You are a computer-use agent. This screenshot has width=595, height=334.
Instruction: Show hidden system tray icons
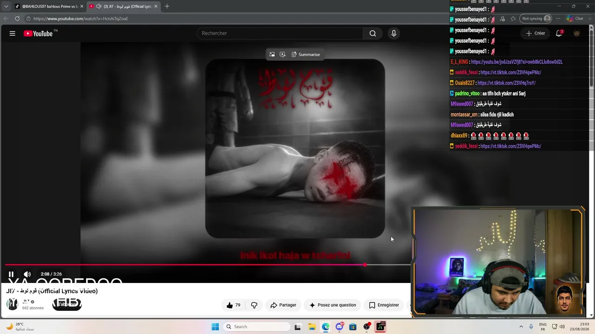click(521, 327)
